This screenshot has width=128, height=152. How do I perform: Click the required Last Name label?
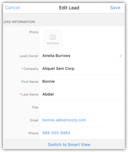pyautogui.click(x=29, y=94)
